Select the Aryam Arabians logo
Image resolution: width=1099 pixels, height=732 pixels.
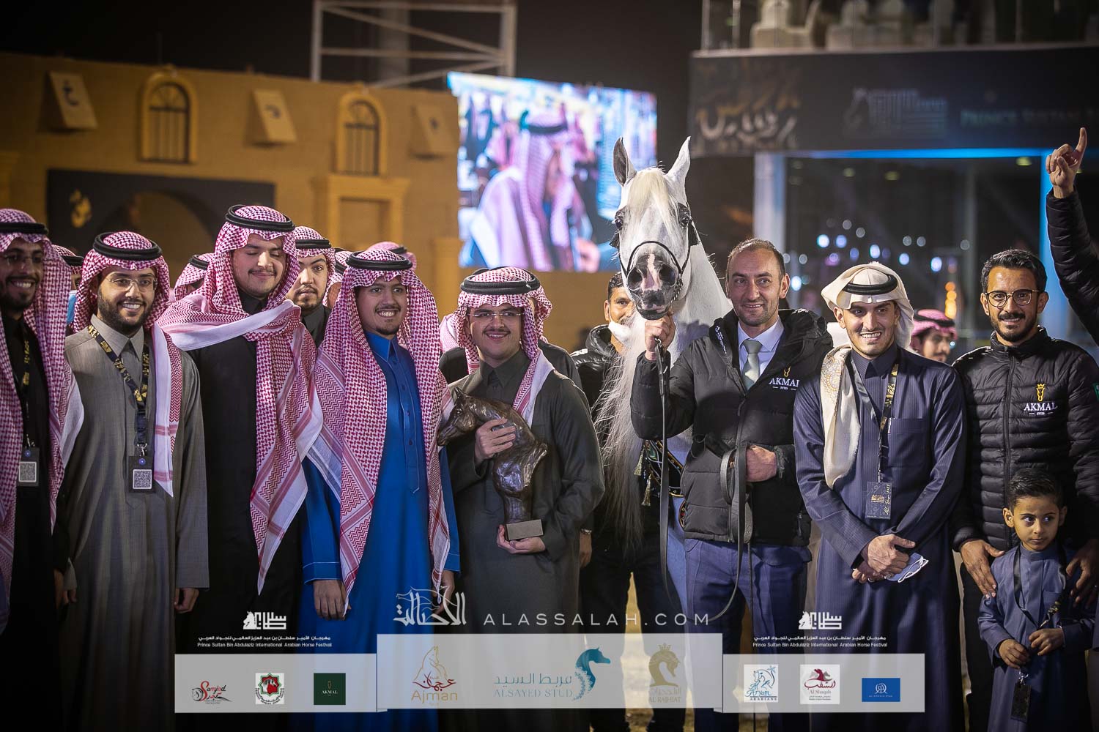761,684
